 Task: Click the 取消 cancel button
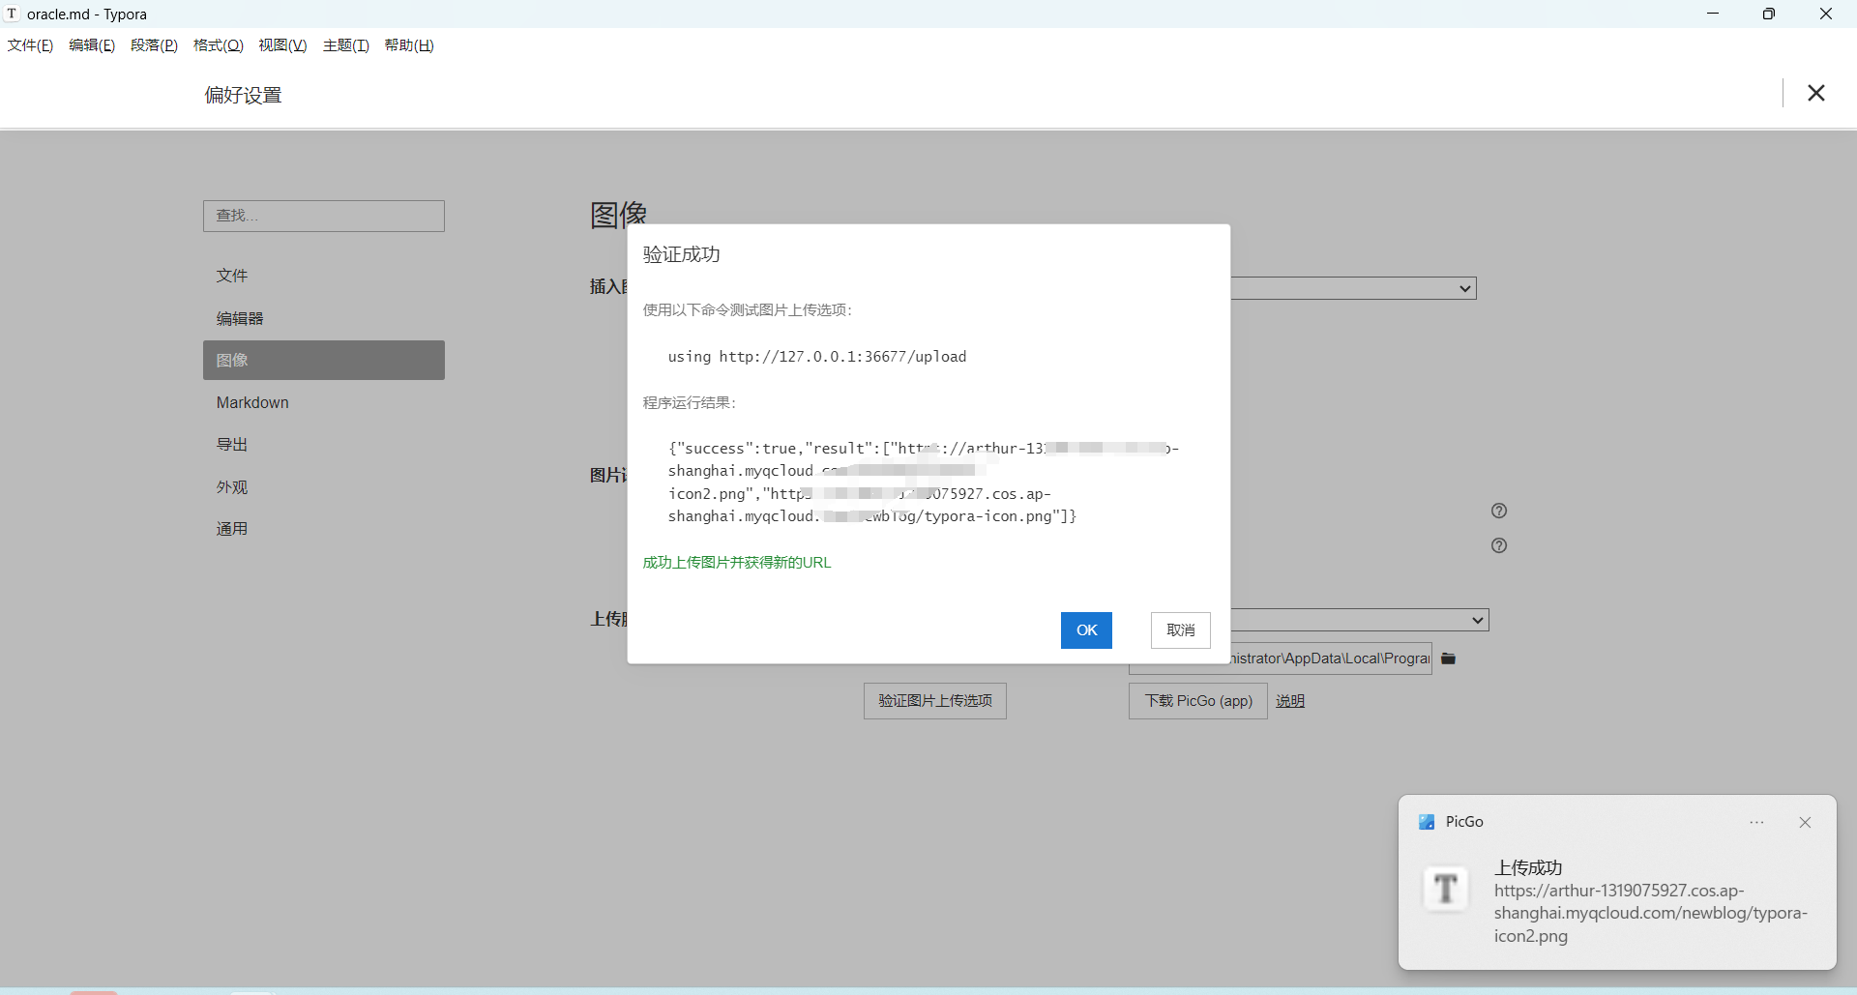1180,630
